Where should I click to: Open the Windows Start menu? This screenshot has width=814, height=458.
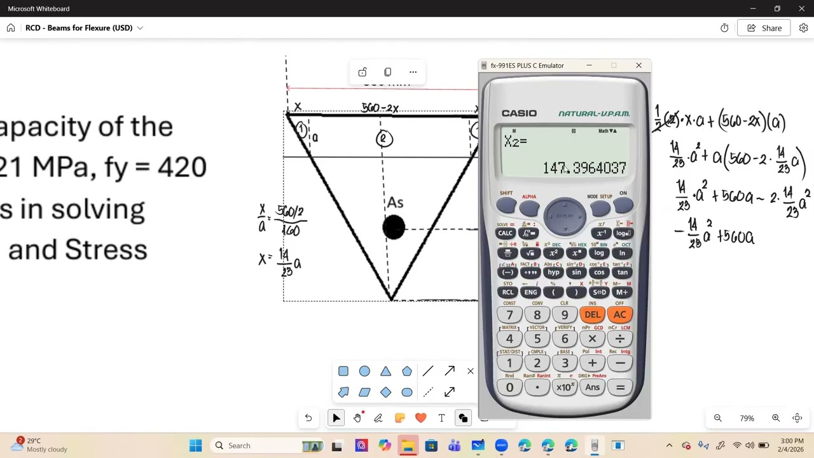pyautogui.click(x=195, y=445)
